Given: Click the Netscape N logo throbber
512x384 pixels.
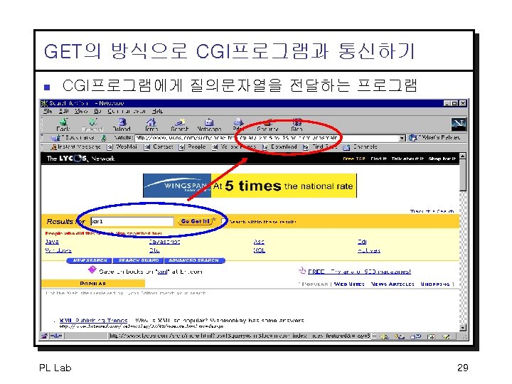Looking at the screenshot, I should click(x=459, y=124).
